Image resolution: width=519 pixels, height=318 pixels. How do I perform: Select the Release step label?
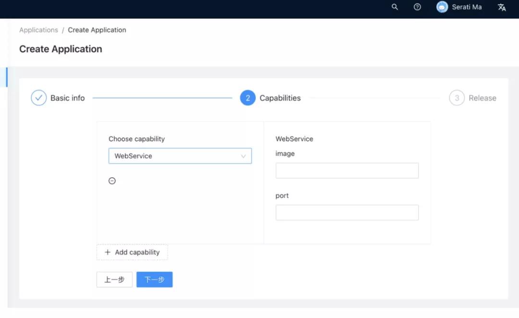click(x=482, y=98)
